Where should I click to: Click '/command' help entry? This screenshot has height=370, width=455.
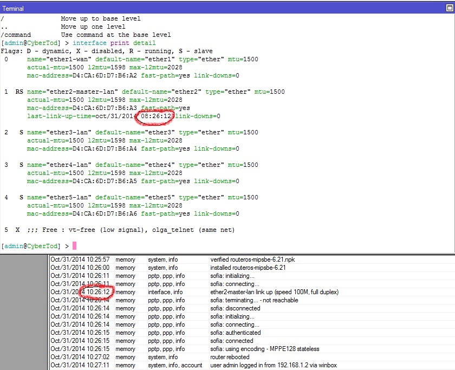pos(16,35)
